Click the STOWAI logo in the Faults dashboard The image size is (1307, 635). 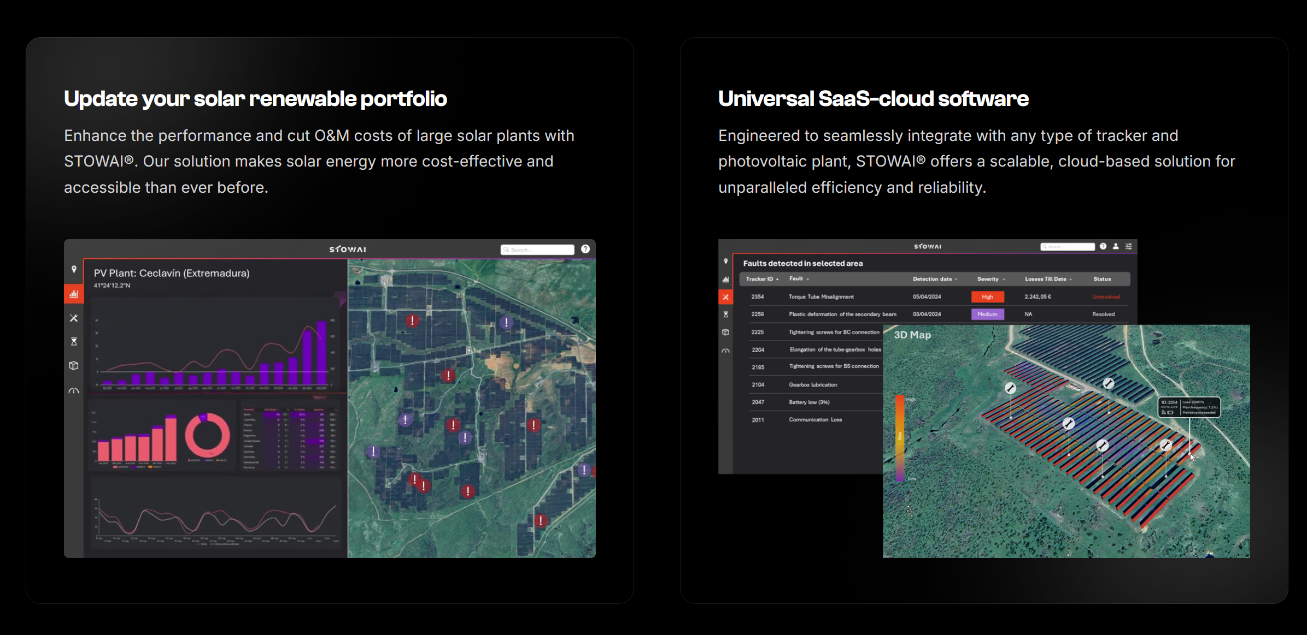coord(928,246)
